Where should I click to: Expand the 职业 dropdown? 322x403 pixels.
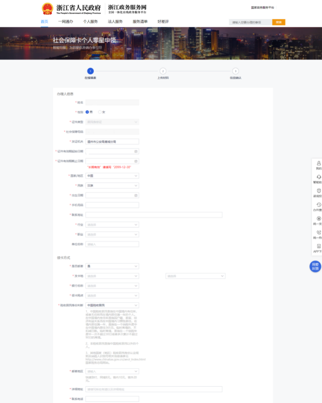(112, 235)
